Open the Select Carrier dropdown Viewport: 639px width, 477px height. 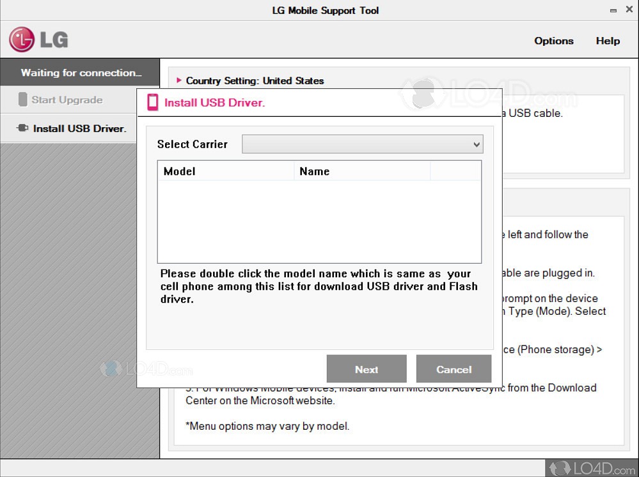point(361,144)
